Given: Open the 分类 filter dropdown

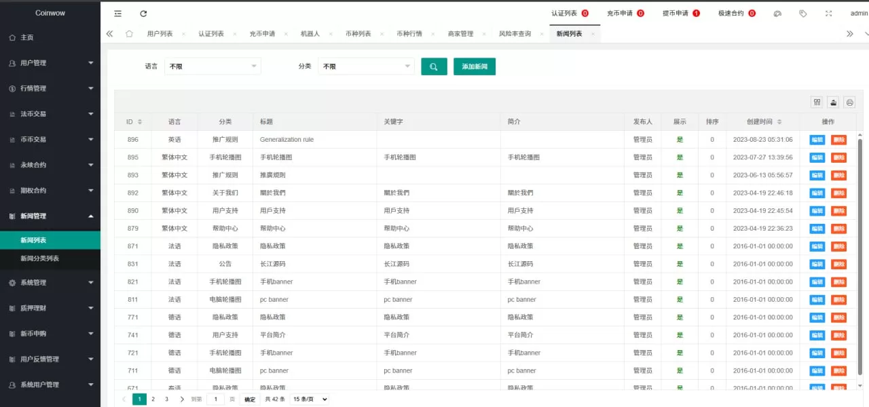Looking at the screenshot, I should point(366,66).
